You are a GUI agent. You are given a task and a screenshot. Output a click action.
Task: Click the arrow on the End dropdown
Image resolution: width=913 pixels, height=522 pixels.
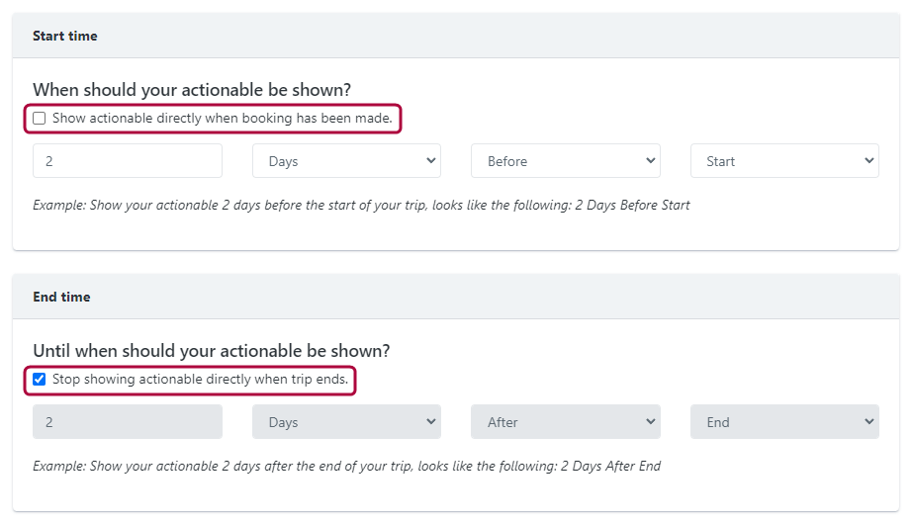pos(868,421)
